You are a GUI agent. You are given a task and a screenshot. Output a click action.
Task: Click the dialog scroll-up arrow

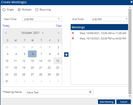pyautogui.click(x=130, y=7)
